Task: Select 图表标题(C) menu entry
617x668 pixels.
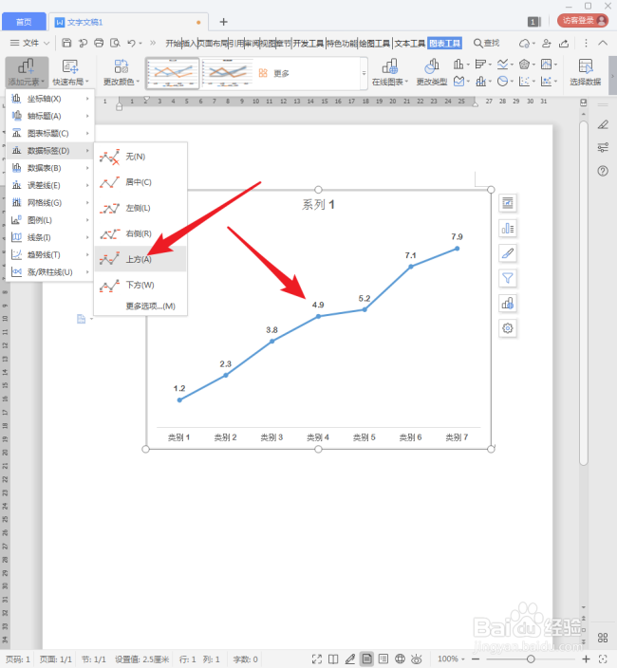Action: [50, 134]
